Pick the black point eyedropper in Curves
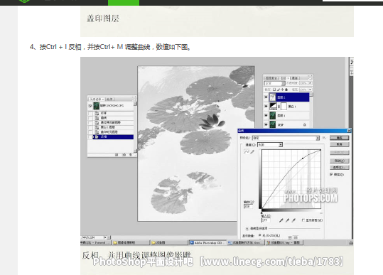Screen dimensions: 383x275 [281, 220]
